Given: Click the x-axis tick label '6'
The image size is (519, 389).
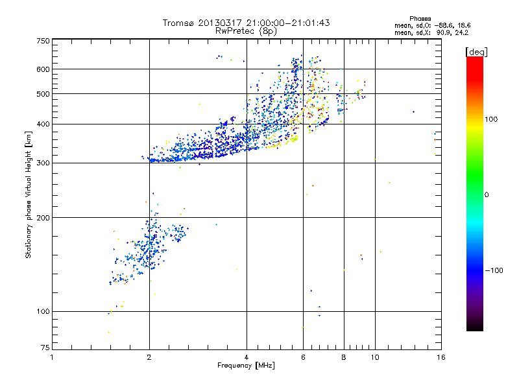Looking at the screenshot, I should [x=303, y=357].
